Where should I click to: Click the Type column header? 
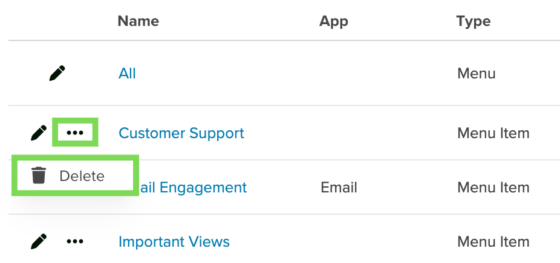coord(474,21)
